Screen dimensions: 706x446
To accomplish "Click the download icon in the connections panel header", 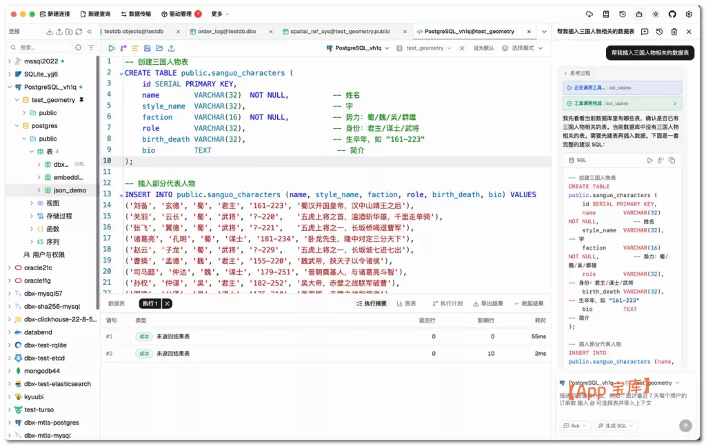I will click(50, 32).
